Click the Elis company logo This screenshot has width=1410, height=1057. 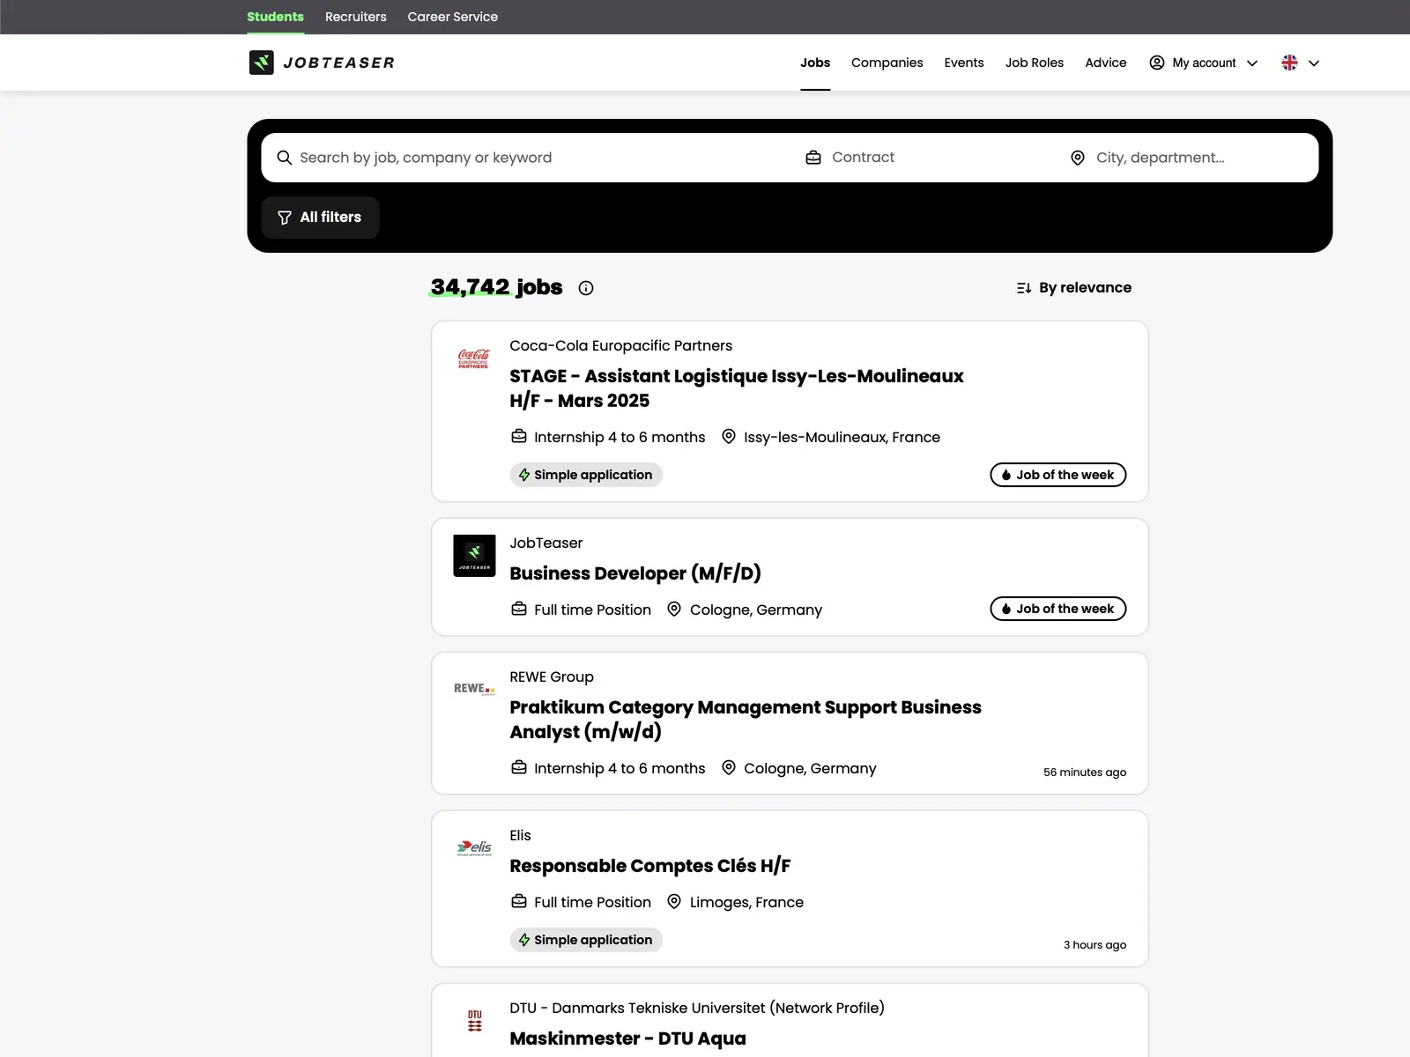point(474,848)
